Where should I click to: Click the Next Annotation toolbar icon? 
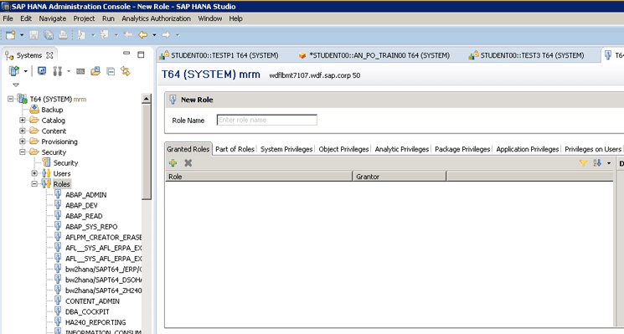(x=81, y=35)
